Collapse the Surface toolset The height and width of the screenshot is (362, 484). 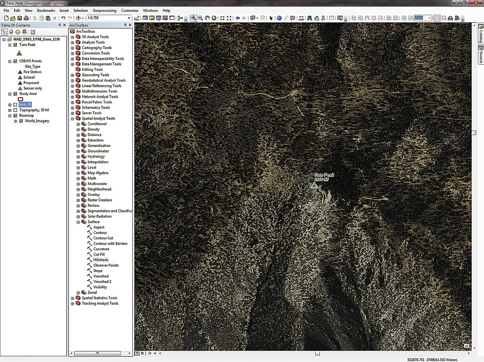click(78, 222)
